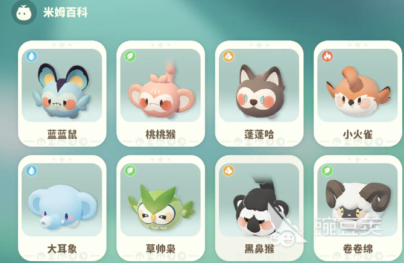Click the leaf icon on 草帅枭 card

tap(130, 171)
